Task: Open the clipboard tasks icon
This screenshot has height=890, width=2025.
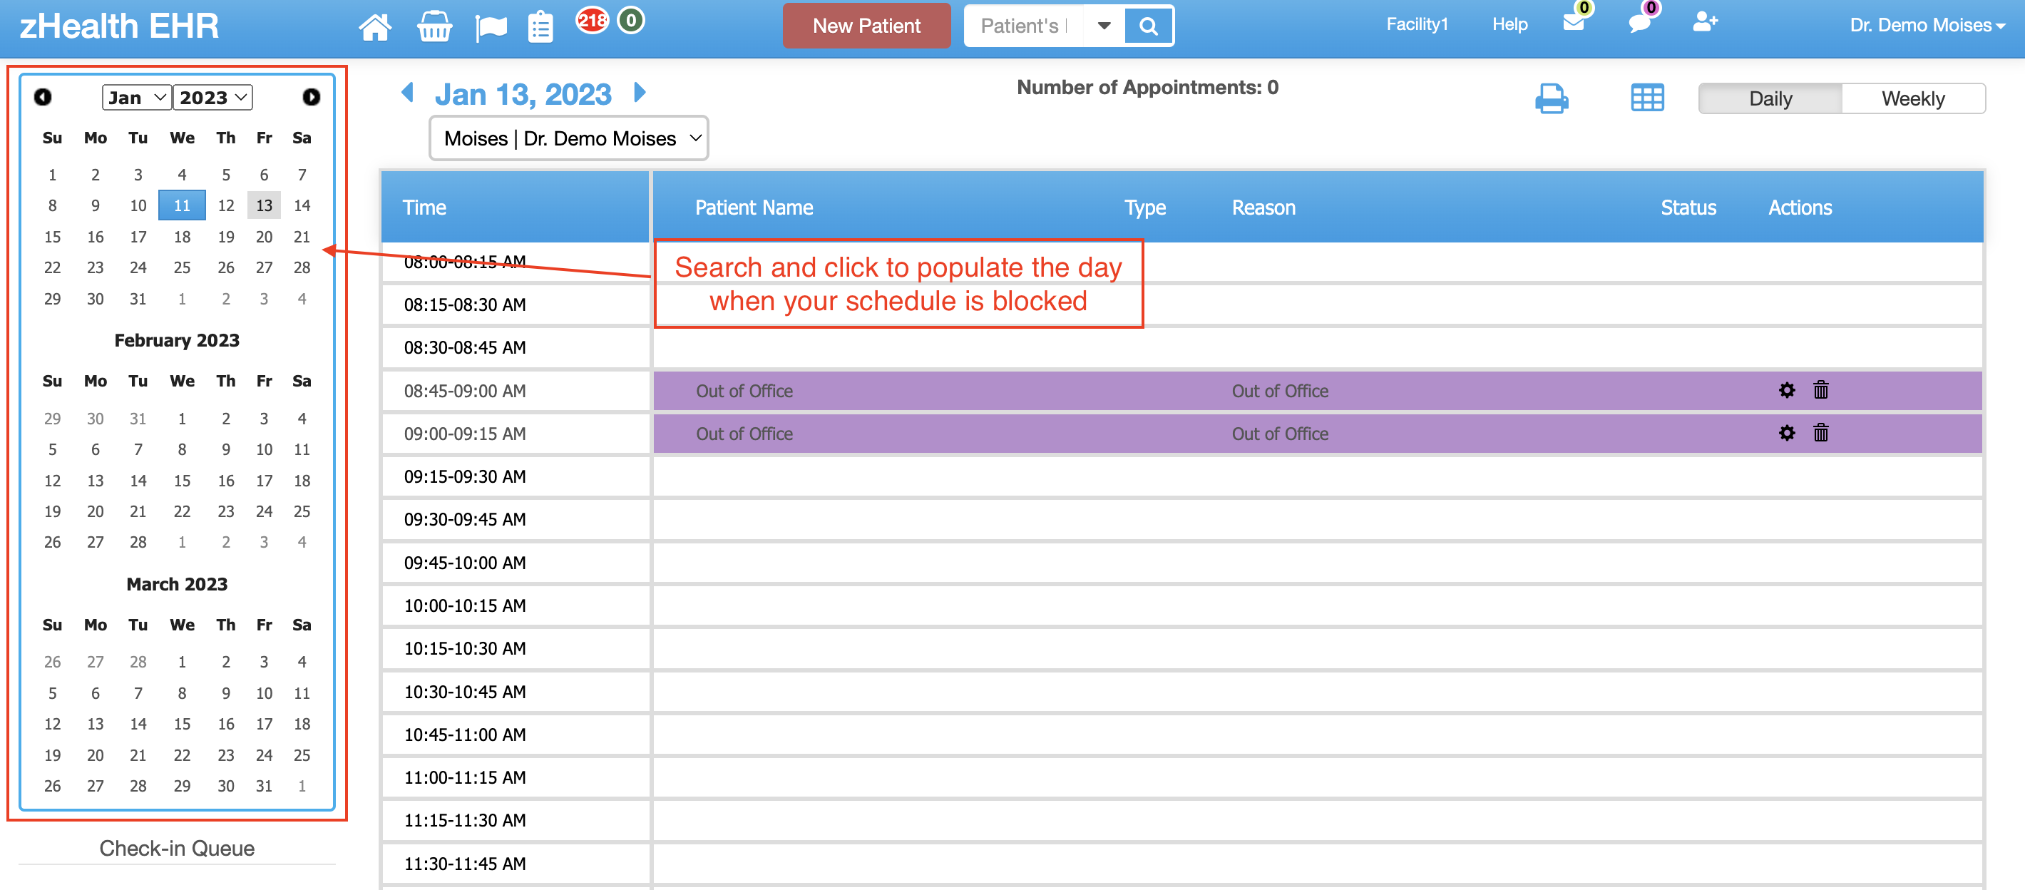Action: click(540, 25)
